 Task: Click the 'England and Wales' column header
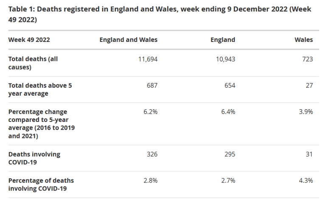(x=128, y=40)
